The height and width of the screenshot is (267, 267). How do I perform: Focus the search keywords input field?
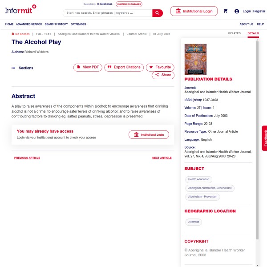point(108,13)
